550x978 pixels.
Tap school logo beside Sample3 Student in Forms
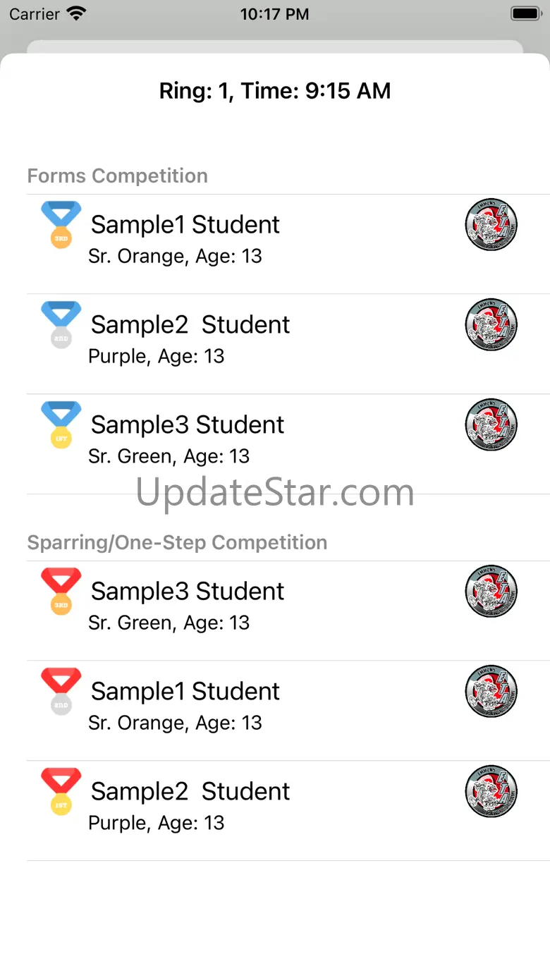coord(491,425)
